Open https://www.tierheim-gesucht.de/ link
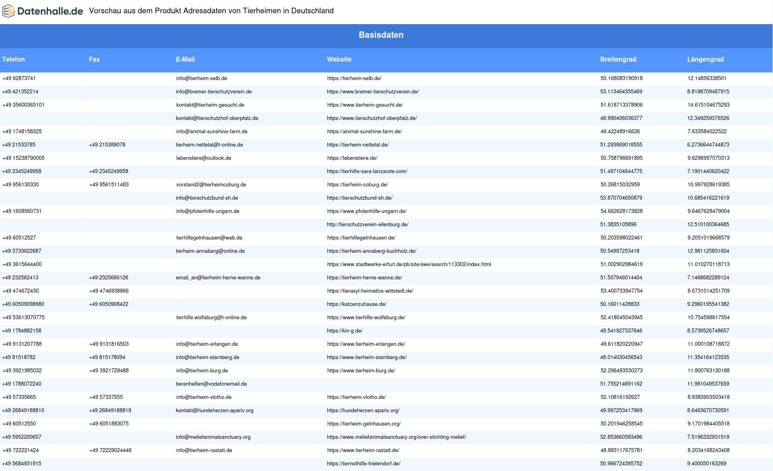Screen dimensions: 773x471 (365, 105)
